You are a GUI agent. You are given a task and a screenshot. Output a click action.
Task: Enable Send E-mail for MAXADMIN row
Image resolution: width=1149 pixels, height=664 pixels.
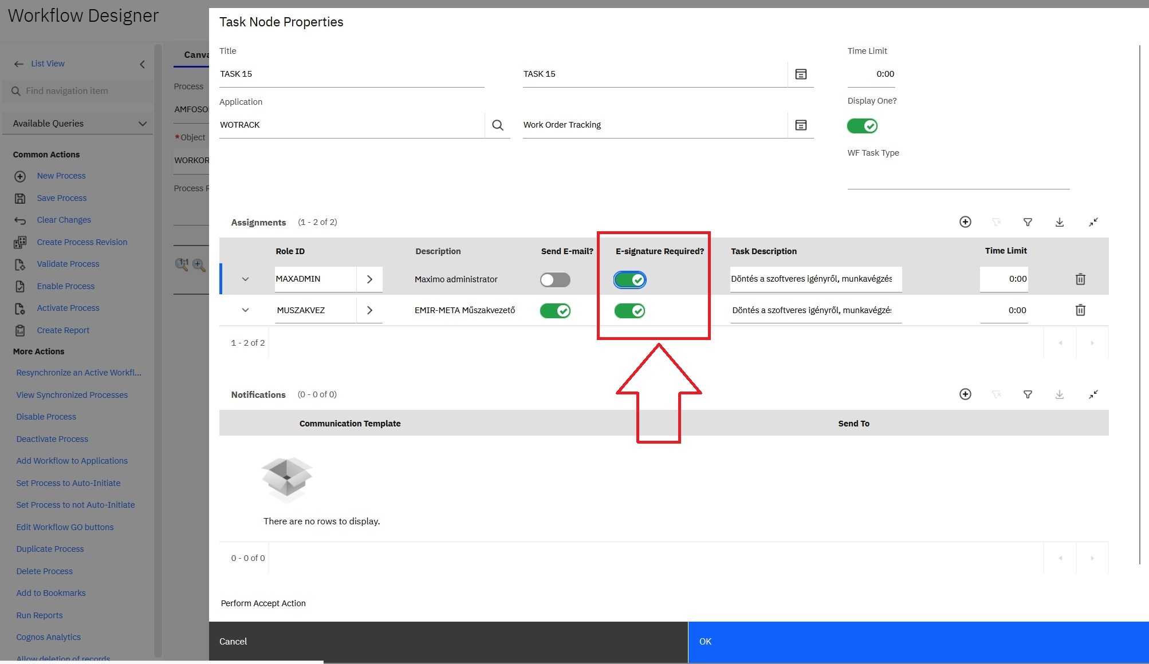click(x=555, y=280)
